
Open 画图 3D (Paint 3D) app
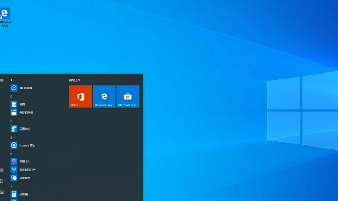pos(20,161)
